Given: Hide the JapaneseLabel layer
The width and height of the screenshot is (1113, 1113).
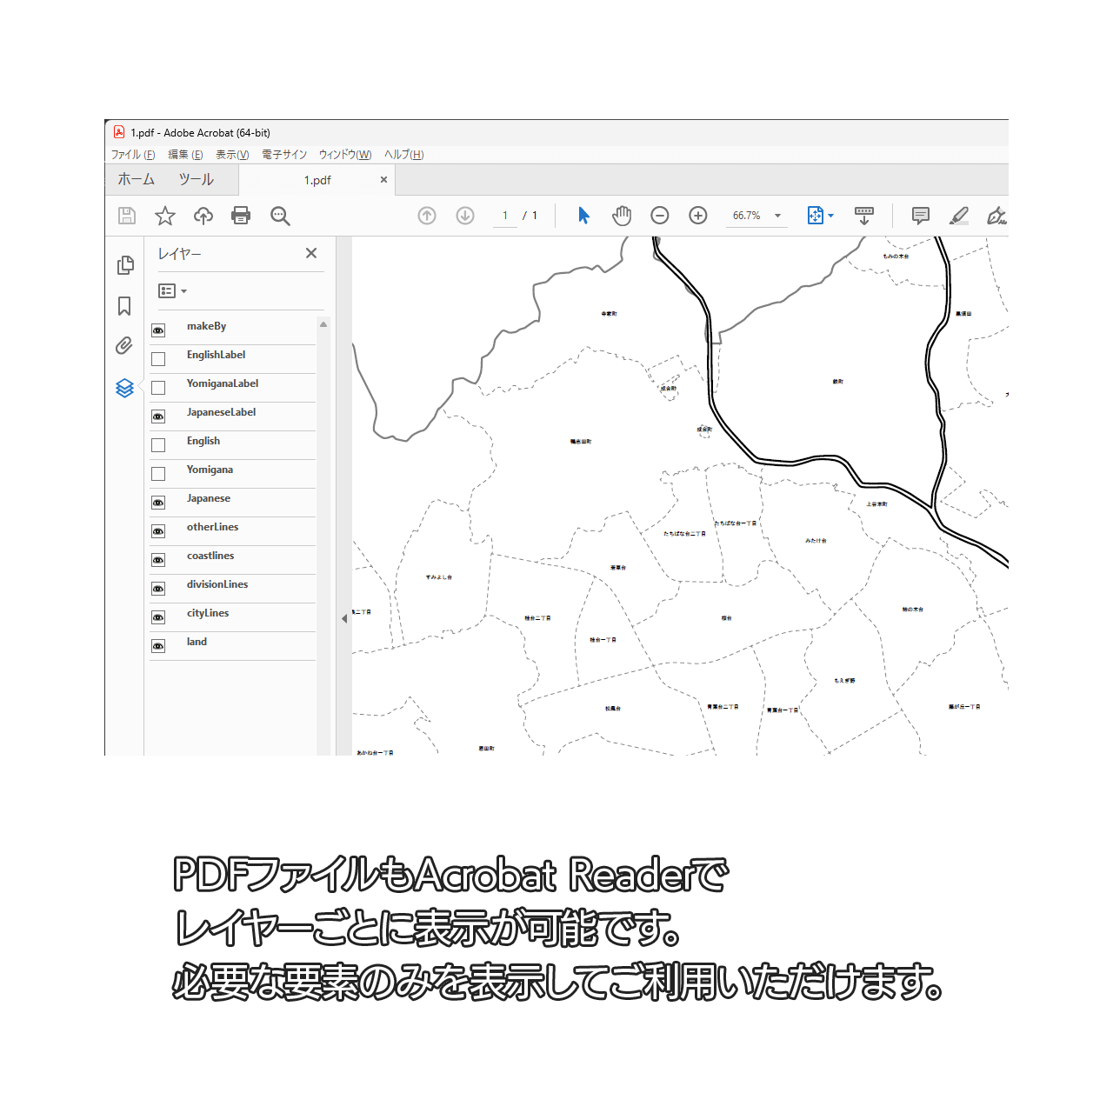Looking at the screenshot, I should click(x=158, y=417).
